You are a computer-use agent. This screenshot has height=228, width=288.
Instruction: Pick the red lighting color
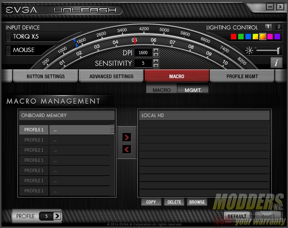233,37
